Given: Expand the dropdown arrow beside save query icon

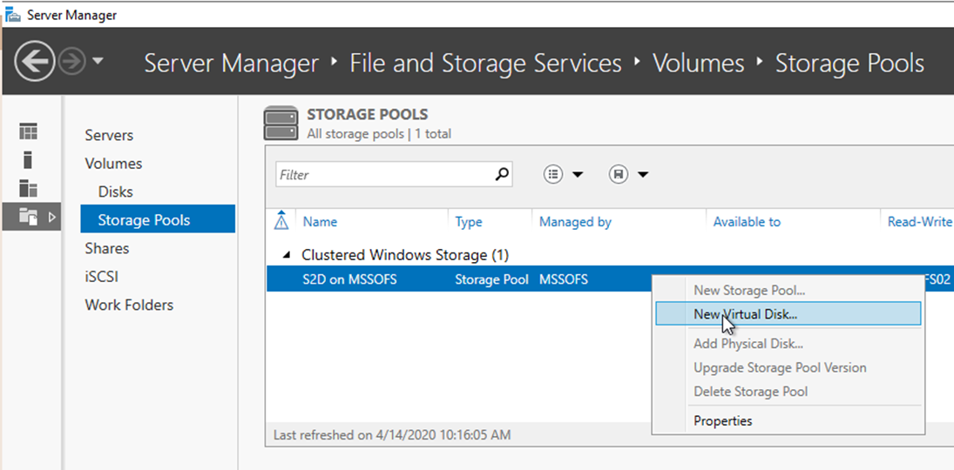Looking at the screenshot, I should [x=643, y=174].
